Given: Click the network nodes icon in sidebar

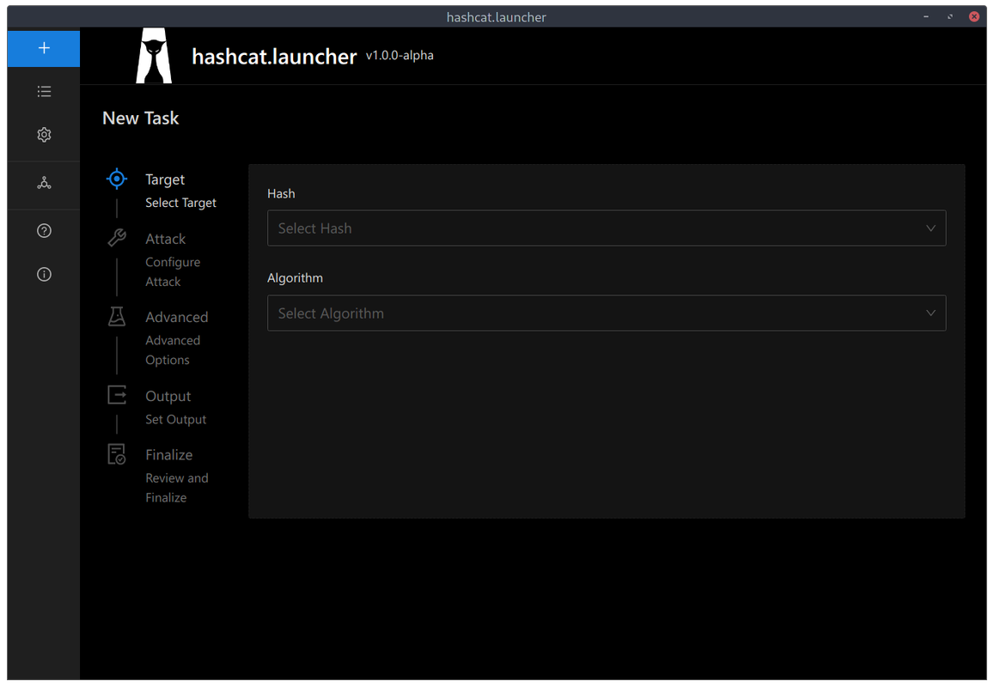Looking at the screenshot, I should click(44, 183).
